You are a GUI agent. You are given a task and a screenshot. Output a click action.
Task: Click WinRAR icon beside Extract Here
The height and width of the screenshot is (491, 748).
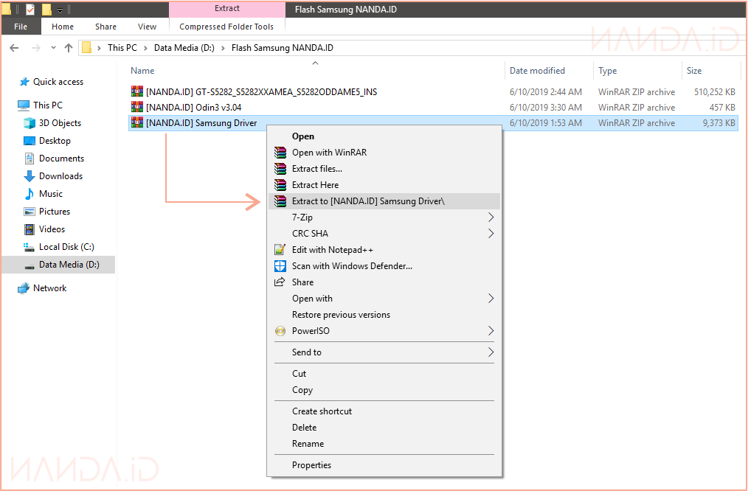pos(280,185)
